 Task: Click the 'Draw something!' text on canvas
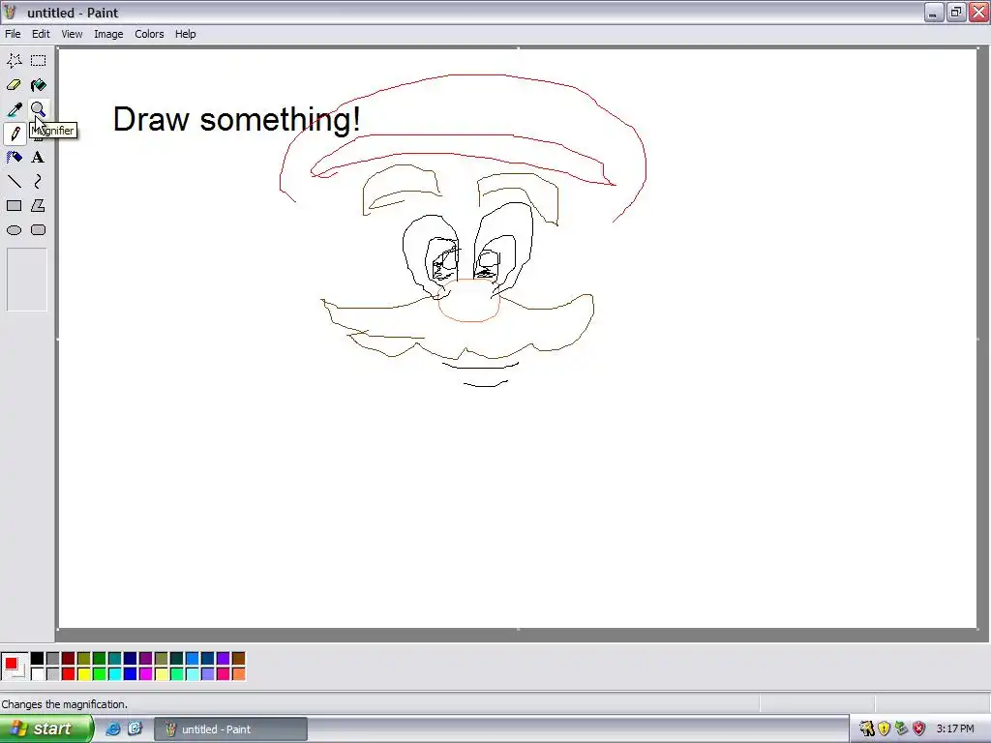tap(236, 119)
